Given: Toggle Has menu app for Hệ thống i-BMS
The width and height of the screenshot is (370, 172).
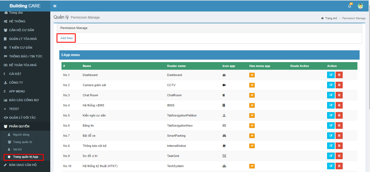Looking at the screenshot, I should 252,105.
